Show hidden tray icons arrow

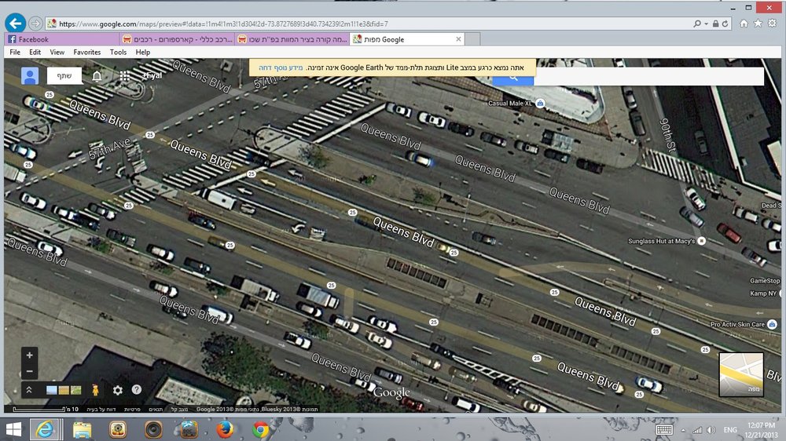tap(683, 430)
